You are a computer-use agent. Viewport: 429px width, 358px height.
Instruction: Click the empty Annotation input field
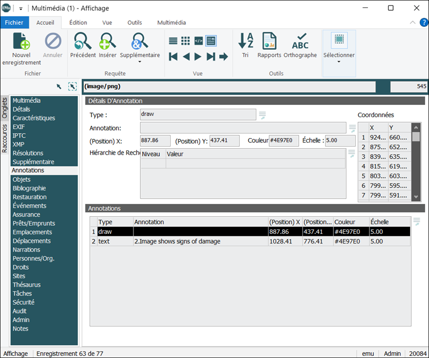[243, 128]
